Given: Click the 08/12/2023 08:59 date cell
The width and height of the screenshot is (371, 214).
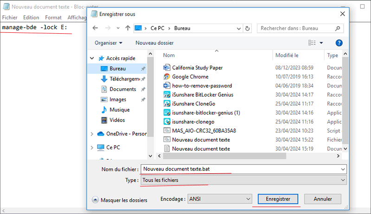Looking at the screenshot, I should point(294,68).
